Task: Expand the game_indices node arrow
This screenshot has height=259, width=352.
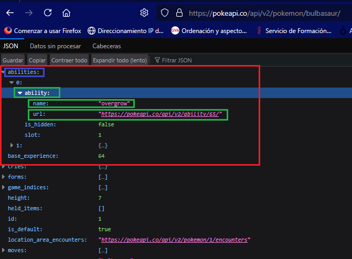Action: [x=3, y=187]
